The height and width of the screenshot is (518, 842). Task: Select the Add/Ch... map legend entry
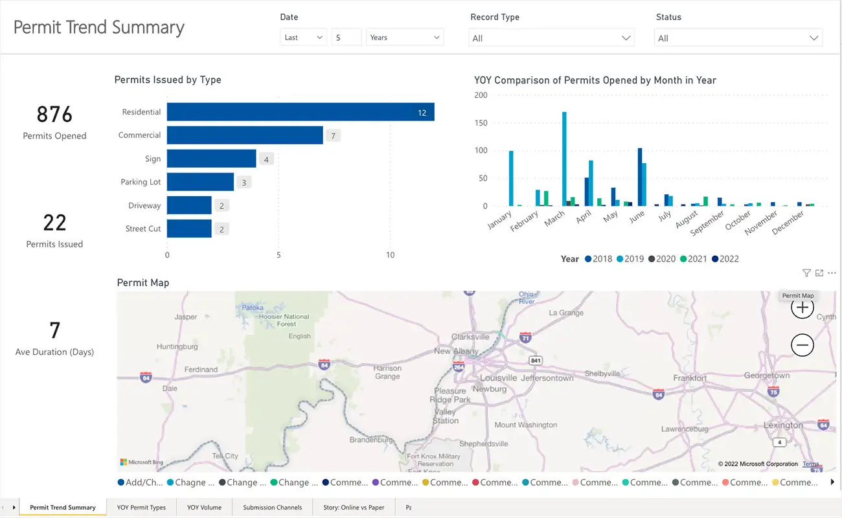click(140, 482)
